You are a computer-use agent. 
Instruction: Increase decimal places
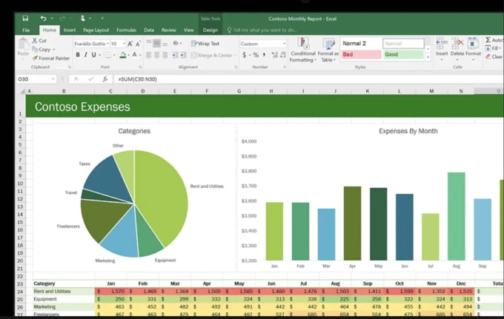click(x=274, y=56)
